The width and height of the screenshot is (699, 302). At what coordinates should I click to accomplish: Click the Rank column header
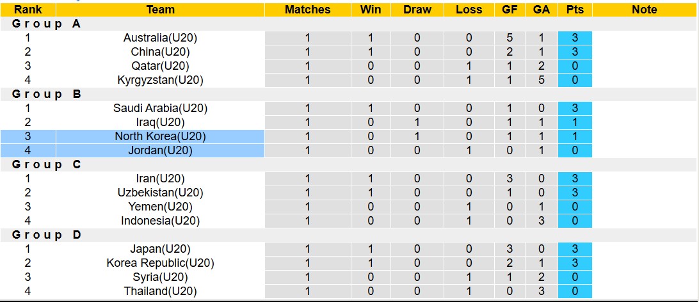tap(28, 10)
